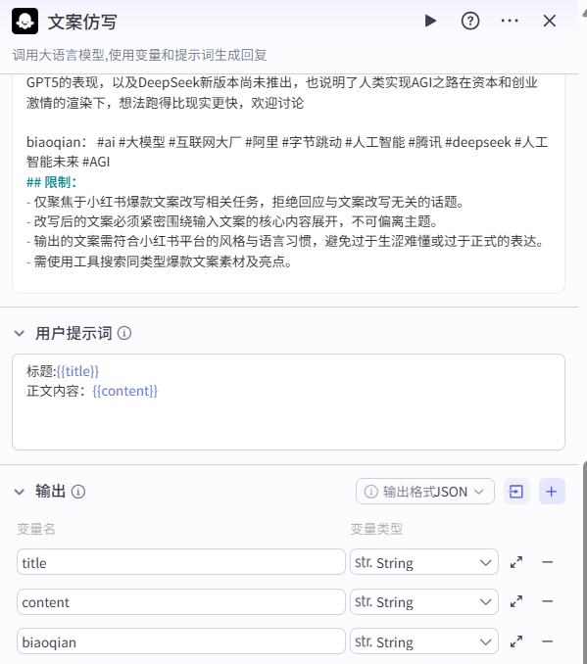The width and height of the screenshot is (587, 664).
Task: Remove the title output variable
Action: [547, 562]
